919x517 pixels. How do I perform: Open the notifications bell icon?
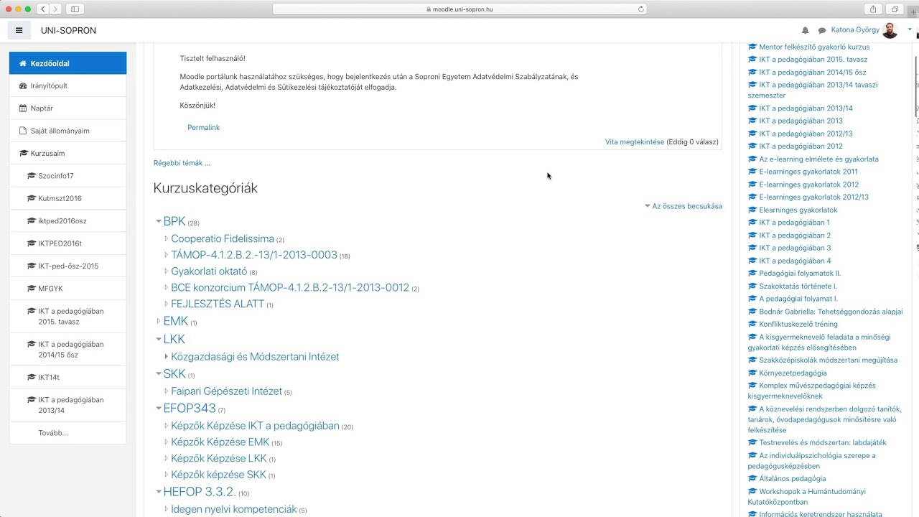(805, 30)
